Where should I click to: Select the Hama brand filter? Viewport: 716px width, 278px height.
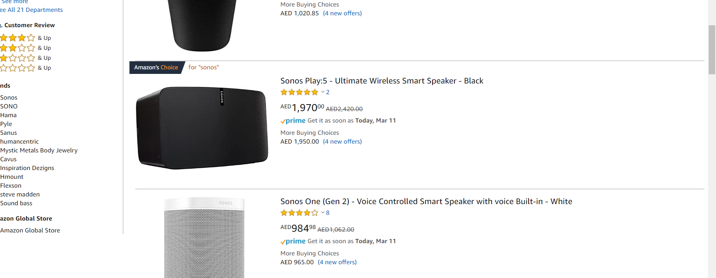pyautogui.click(x=8, y=115)
